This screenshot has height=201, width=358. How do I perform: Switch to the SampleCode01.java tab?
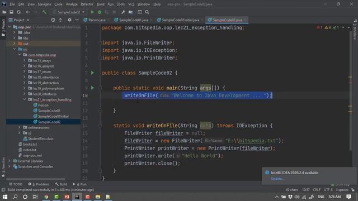coord(133,20)
